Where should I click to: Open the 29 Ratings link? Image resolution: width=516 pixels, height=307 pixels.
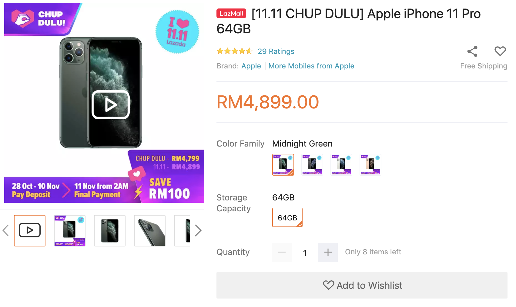coord(276,51)
